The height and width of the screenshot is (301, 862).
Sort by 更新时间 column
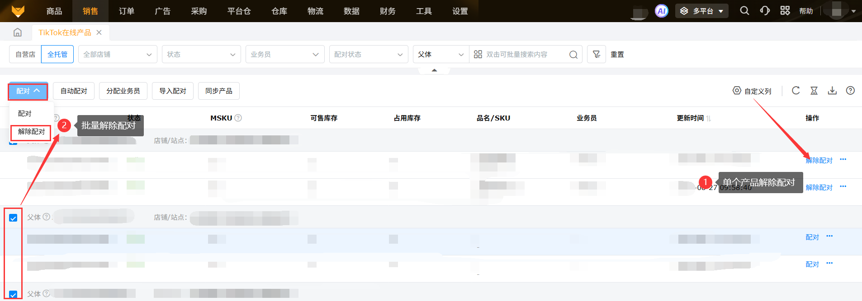(x=709, y=118)
